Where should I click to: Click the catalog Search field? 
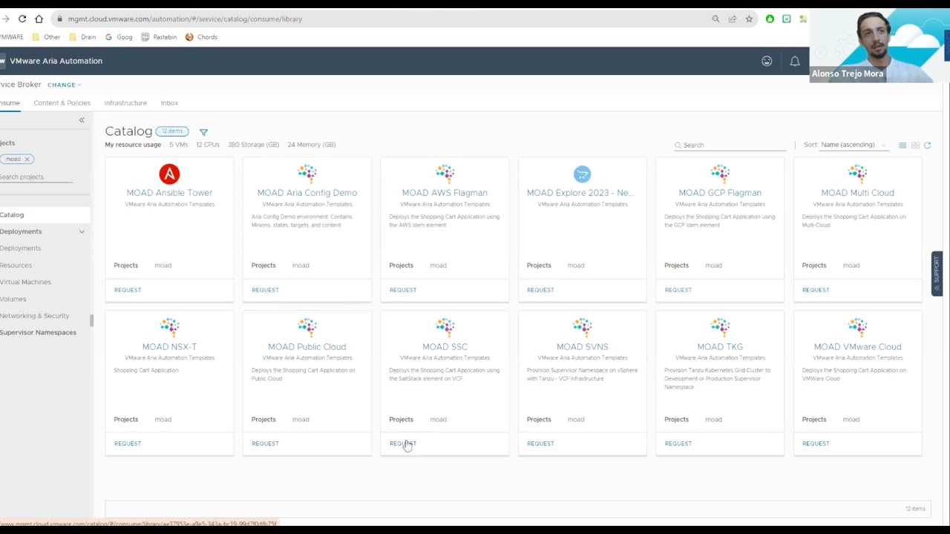730,145
